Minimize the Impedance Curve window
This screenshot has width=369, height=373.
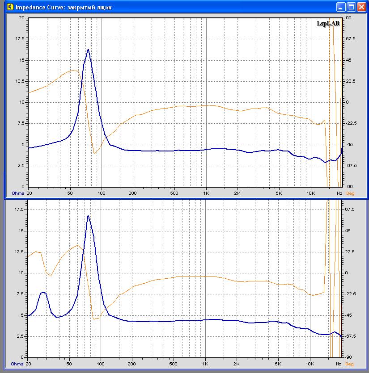tap(341, 7)
